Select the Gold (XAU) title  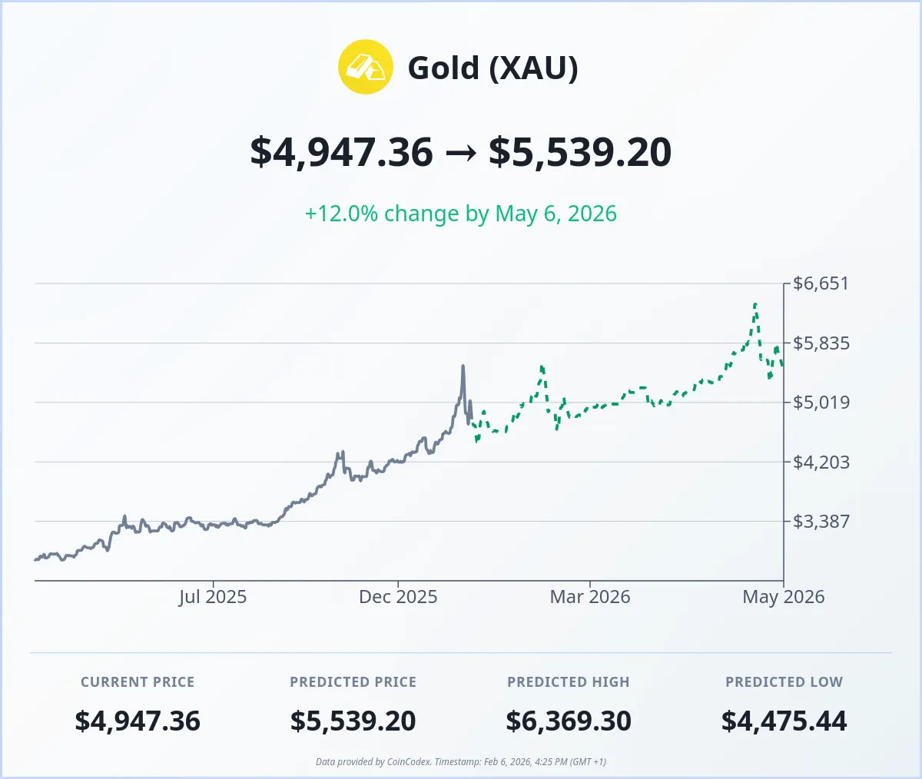pyautogui.click(x=493, y=68)
